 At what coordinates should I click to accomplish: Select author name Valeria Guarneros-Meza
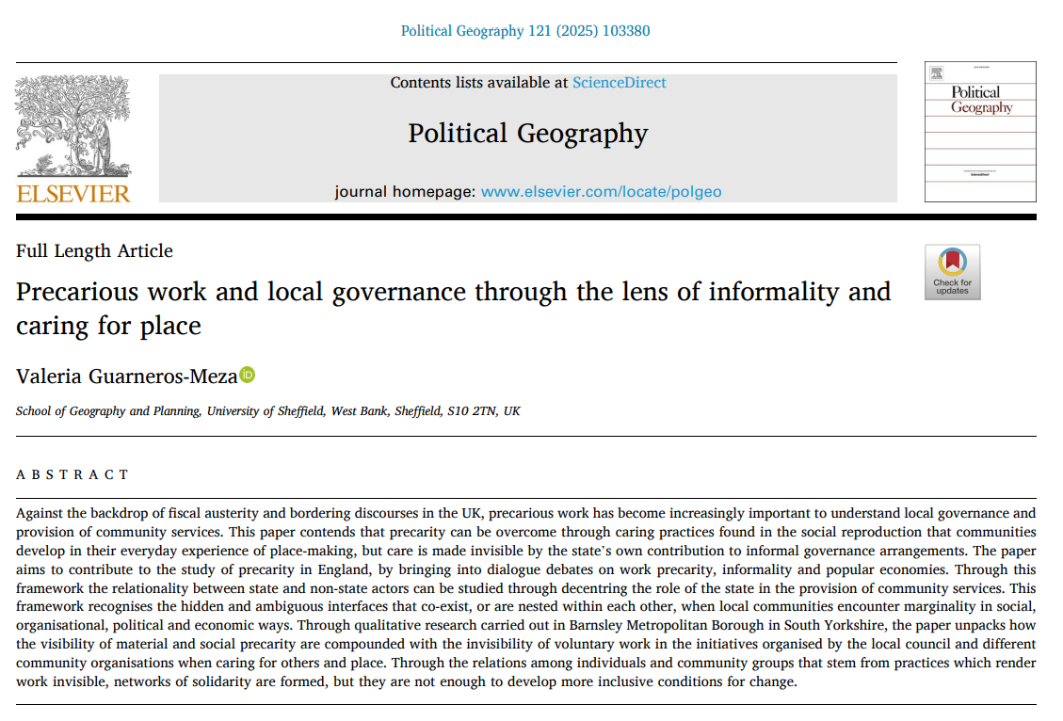[126, 377]
